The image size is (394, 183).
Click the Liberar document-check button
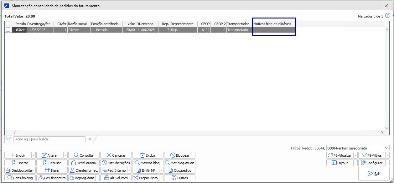(20, 163)
